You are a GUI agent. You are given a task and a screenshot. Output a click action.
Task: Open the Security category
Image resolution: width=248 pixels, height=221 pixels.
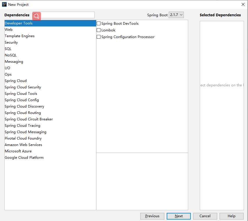coord(50,42)
